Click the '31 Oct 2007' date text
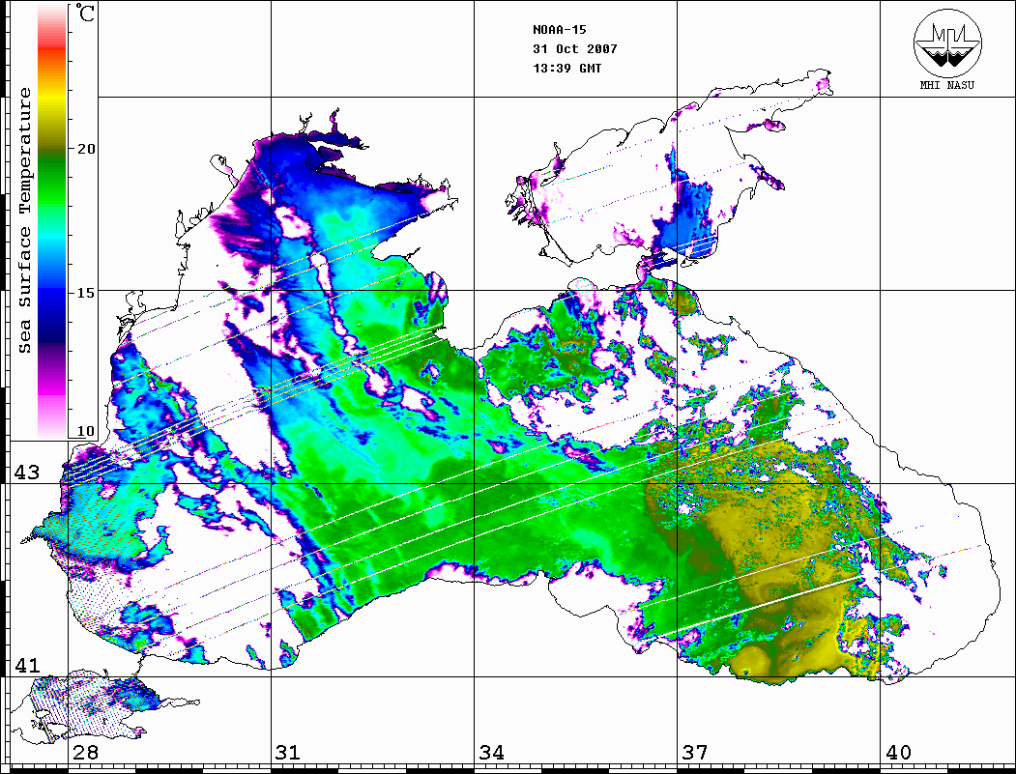 click(575, 48)
